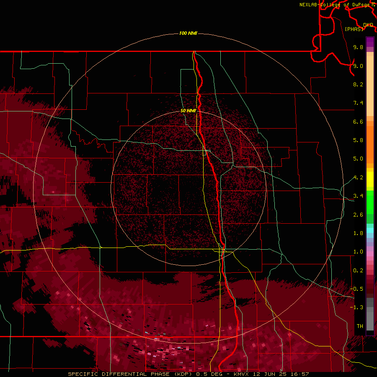Viewport: 377px width, 377px height.
Task: Click the bright green segment of the color bar
Action: click(370, 202)
